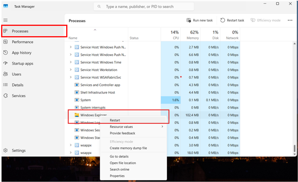Click the Details list icon
The image size is (298, 182).
tap(6, 85)
